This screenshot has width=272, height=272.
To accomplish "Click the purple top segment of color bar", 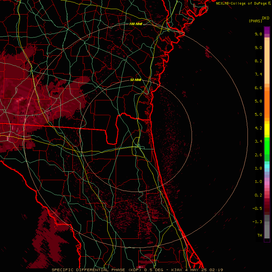I will point(267,30).
